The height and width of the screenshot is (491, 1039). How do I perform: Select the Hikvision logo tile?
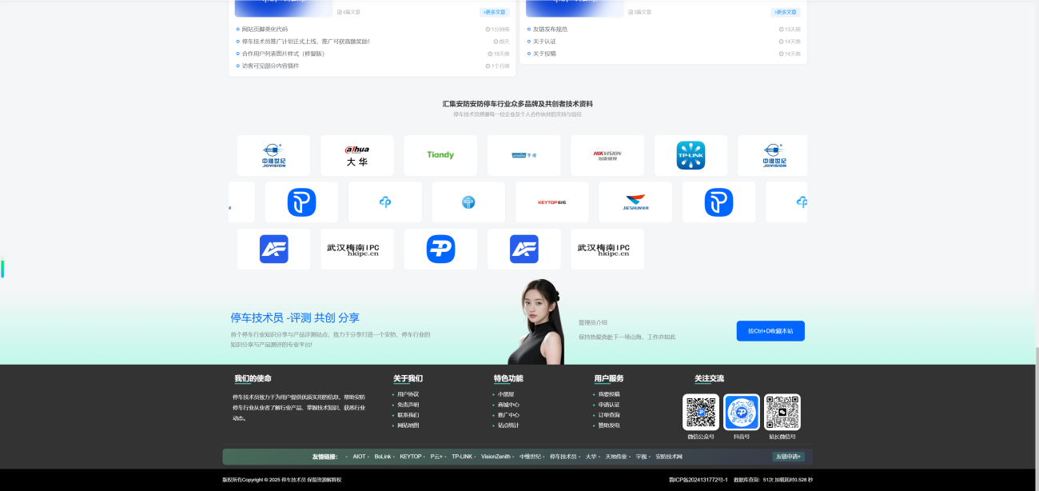coord(607,155)
